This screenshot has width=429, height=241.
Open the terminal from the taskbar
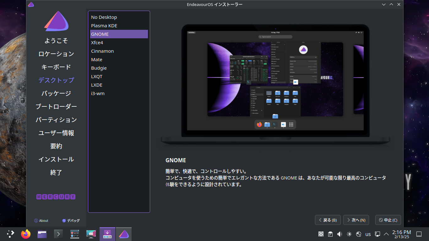(x=58, y=234)
